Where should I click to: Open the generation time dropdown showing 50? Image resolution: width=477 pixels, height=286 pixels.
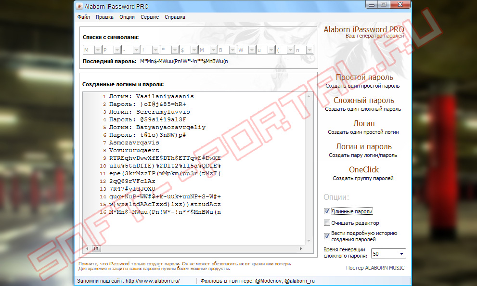click(x=401, y=254)
